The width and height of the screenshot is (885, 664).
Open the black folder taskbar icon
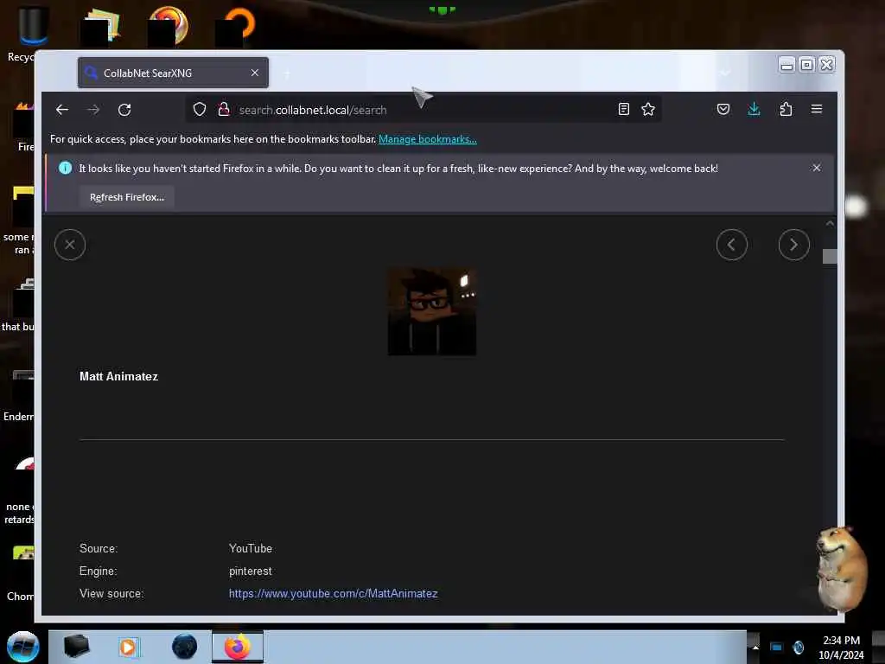point(76,647)
